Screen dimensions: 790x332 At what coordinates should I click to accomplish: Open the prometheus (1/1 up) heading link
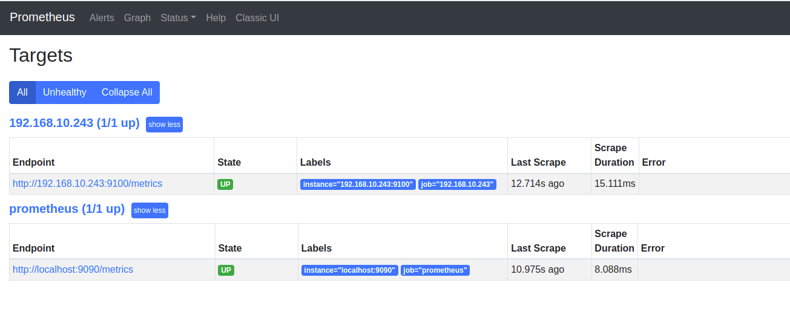(x=67, y=209)
